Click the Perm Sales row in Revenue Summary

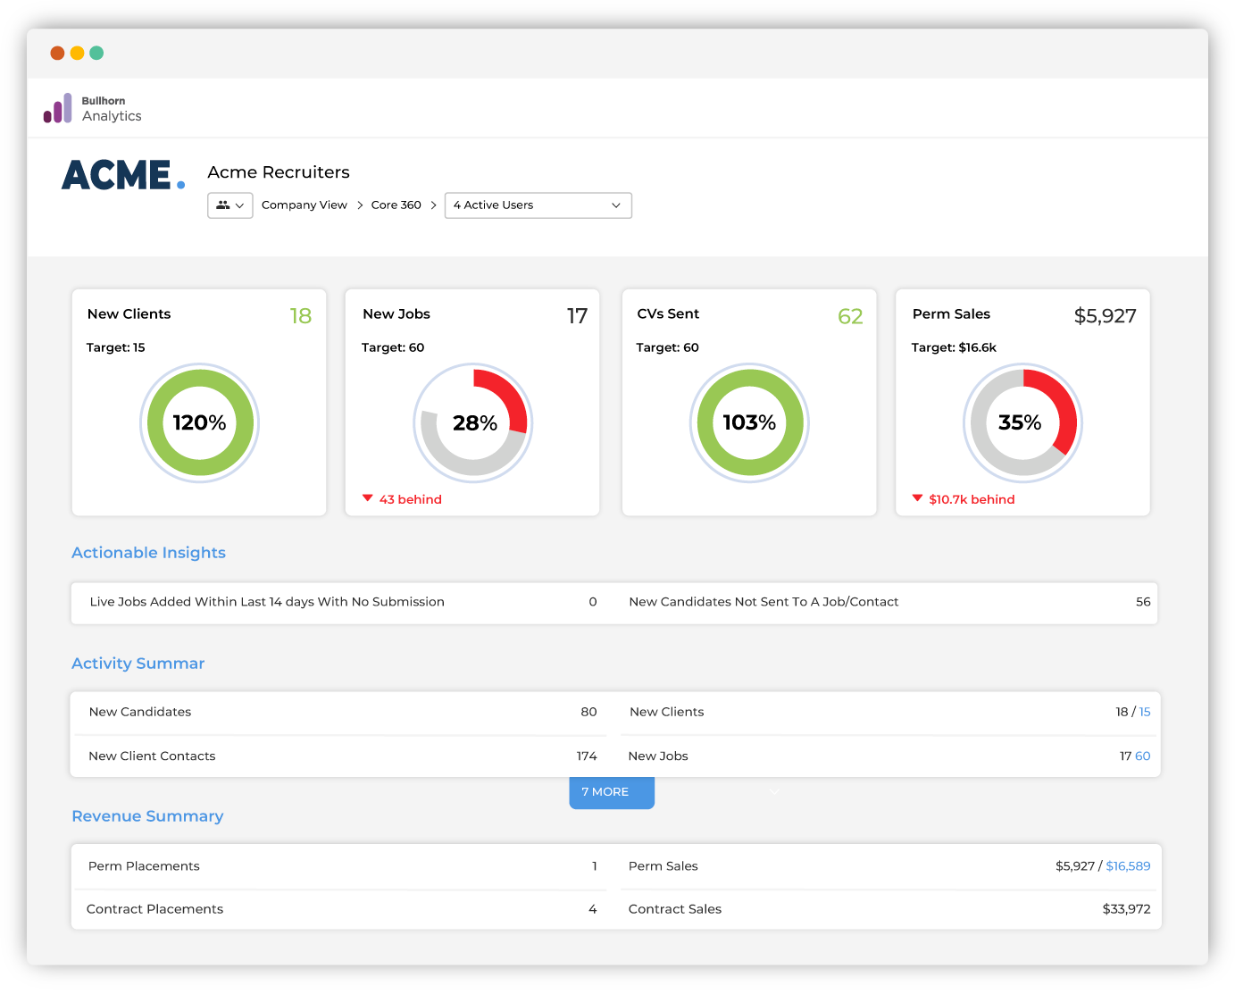[x=889, y=866]
